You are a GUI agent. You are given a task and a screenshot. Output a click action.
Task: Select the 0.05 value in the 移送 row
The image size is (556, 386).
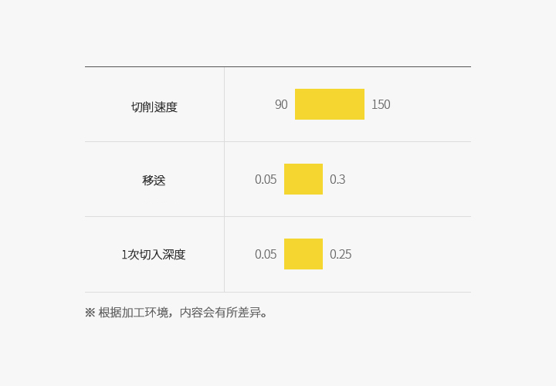[x=266, y=180]
